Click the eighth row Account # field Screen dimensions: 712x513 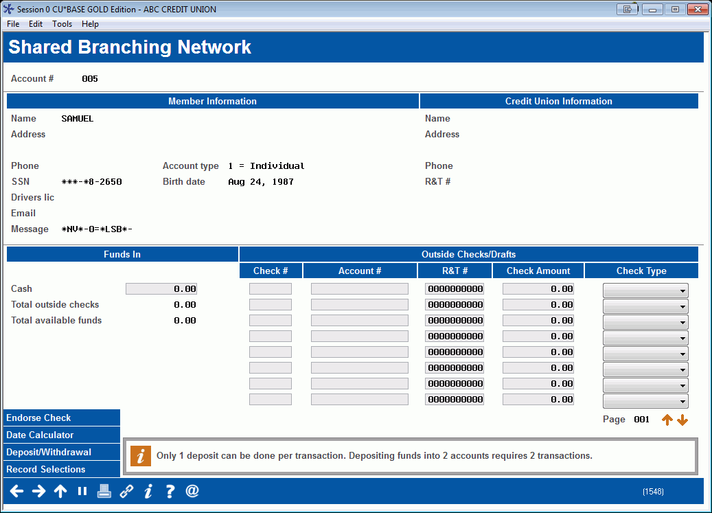coord(360,400)
